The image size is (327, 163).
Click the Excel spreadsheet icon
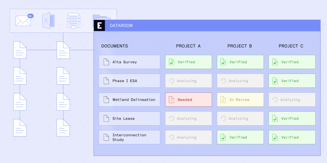coord(48,21)
